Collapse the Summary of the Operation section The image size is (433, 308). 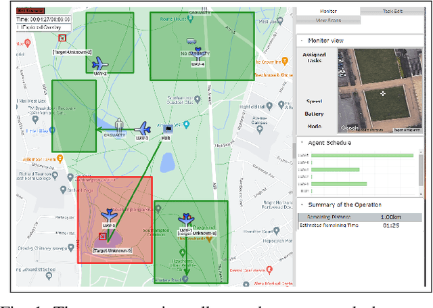click(302, 204)
